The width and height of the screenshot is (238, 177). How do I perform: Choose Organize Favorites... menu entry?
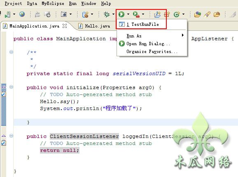click(x=152, y=51)
